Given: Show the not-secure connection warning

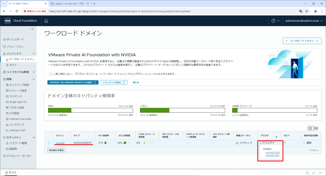Looking at the screenshot, I should tap(35, 11).
